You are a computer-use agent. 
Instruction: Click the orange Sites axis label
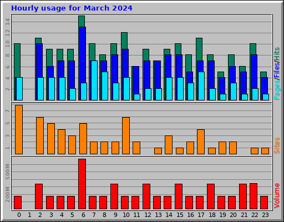click(x=277, y=145)
